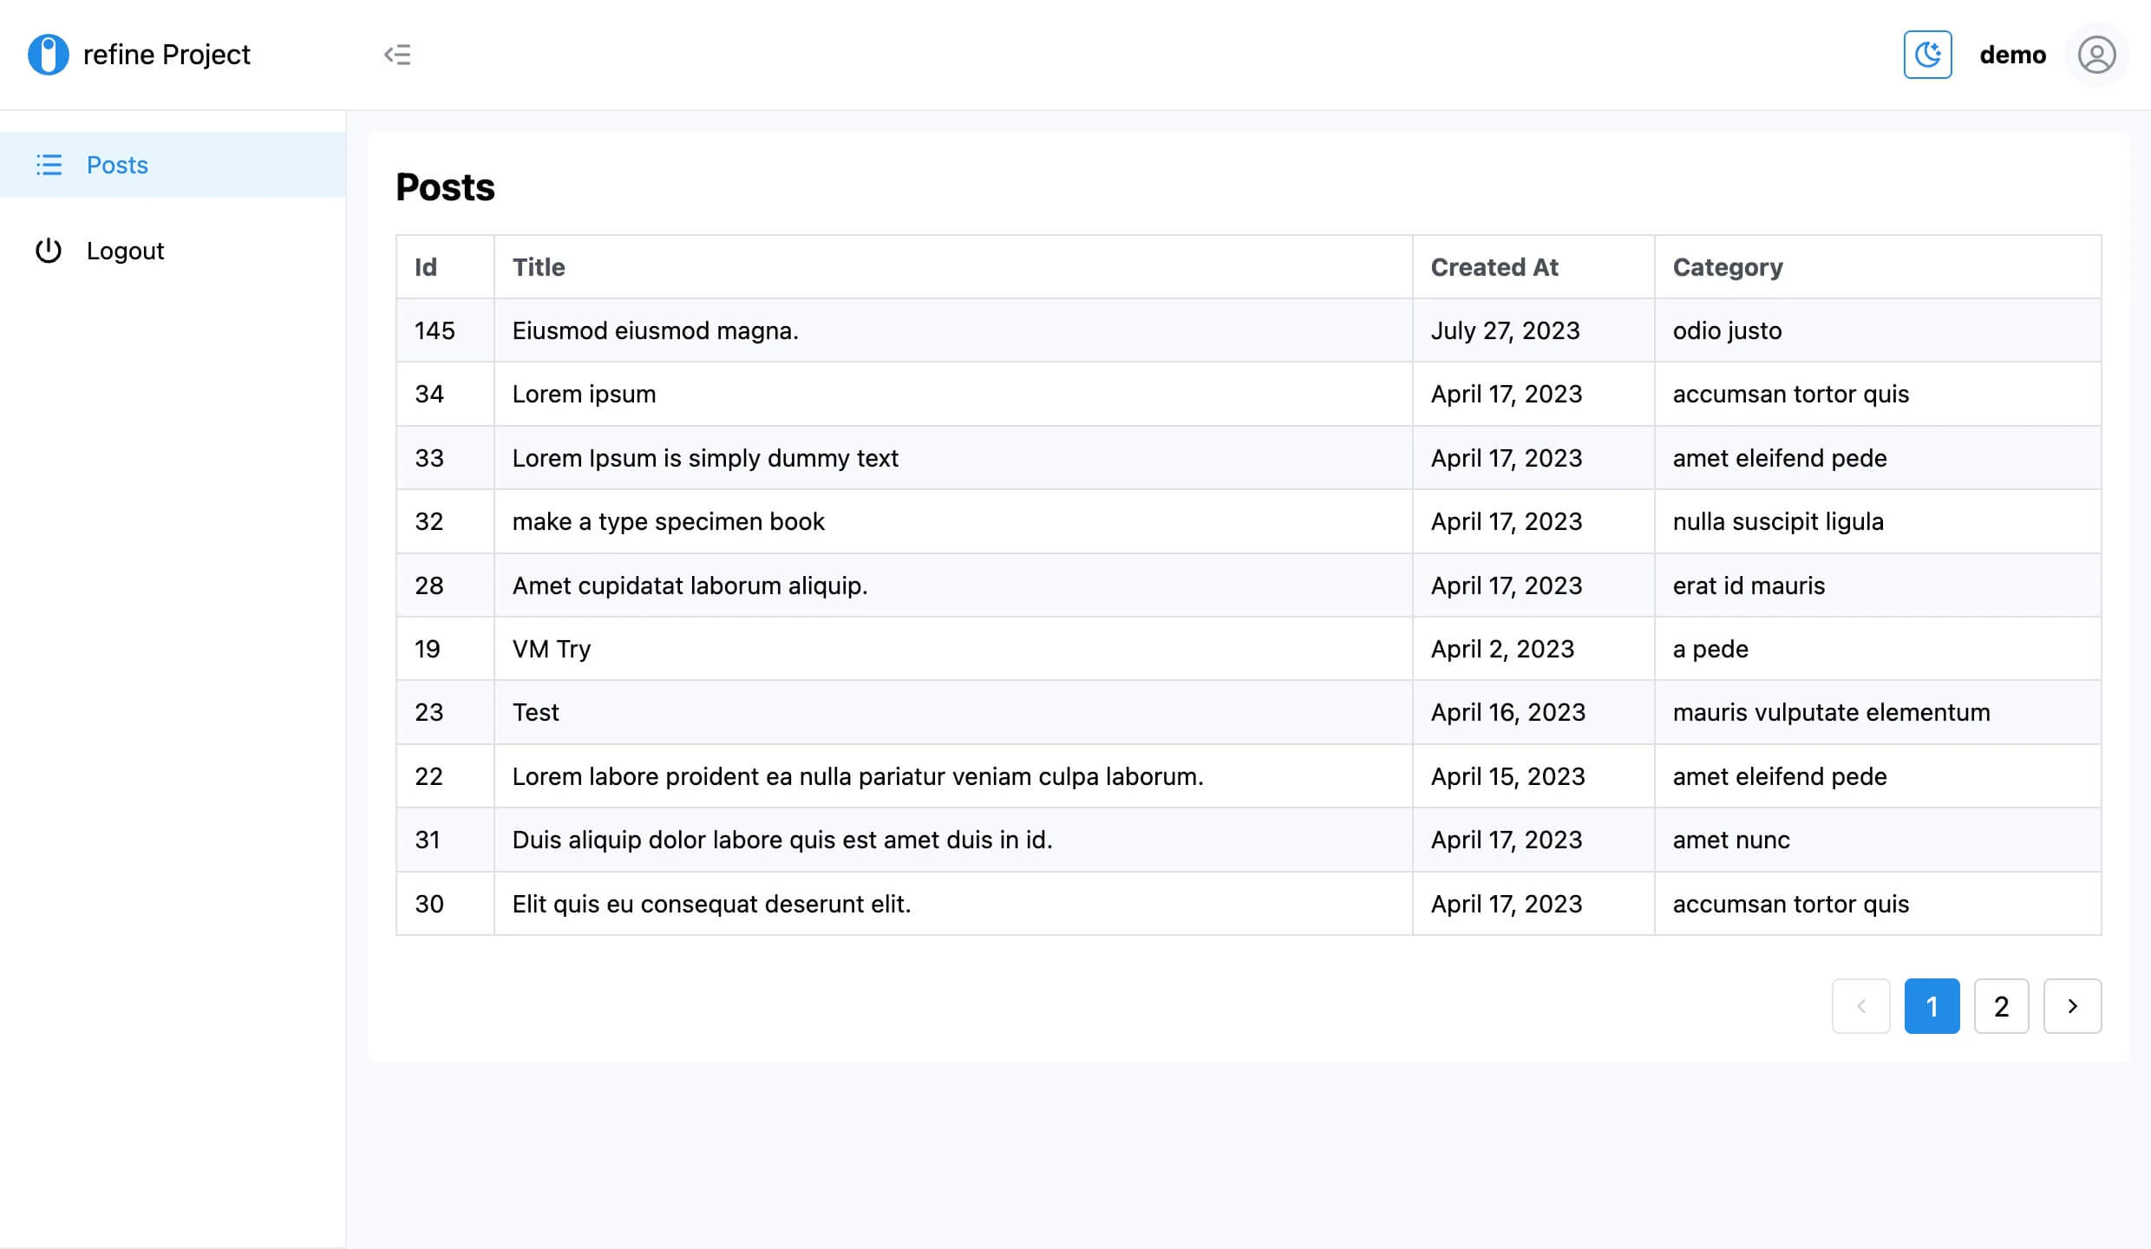The width and height of the screenshot is (2151, 1249).
Task: Choose Logout from the sidebar
Action: coord(125,251)
